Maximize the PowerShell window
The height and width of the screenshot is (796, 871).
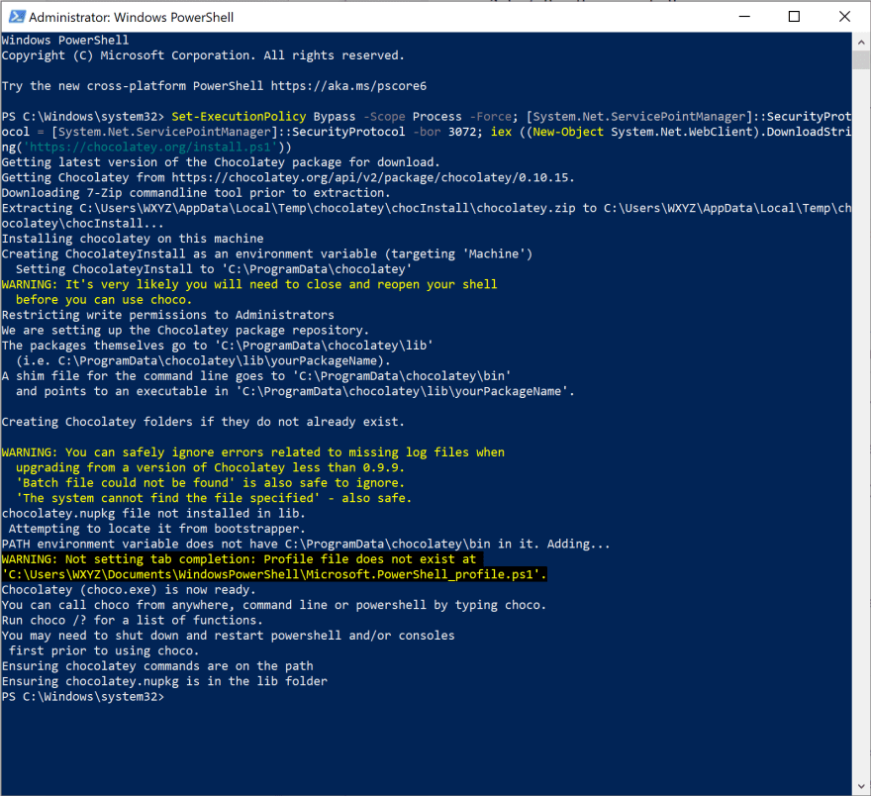pyautogui.click(x=795, y=17)
